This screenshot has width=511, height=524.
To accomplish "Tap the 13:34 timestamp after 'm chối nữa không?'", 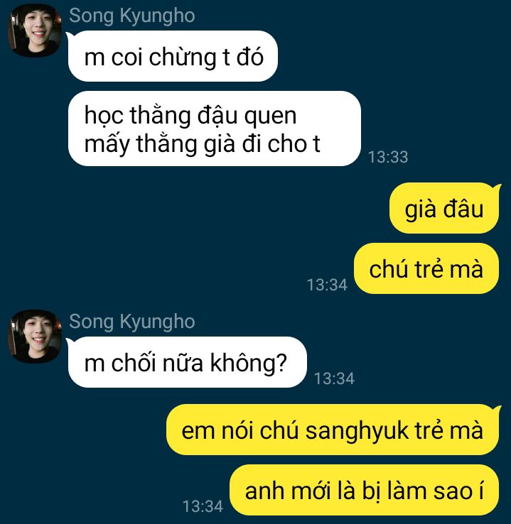I will pos(334,378).
